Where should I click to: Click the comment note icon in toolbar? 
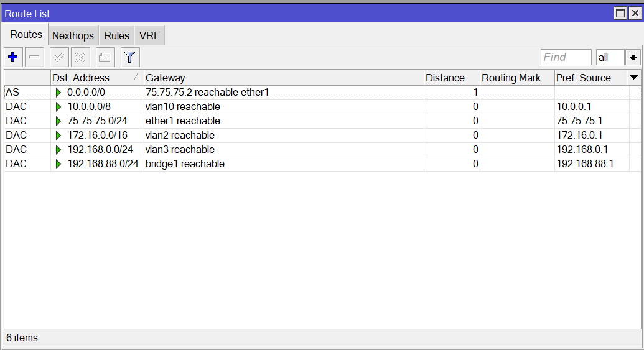(105, 57)
